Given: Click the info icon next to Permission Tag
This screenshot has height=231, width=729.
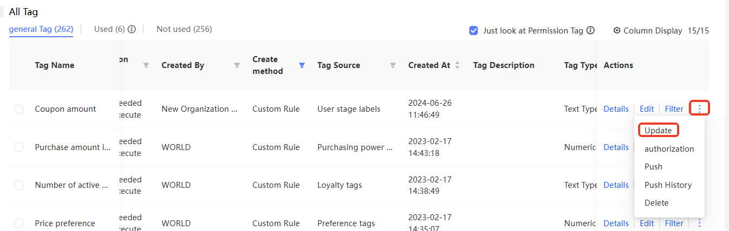Looking at the screenshot, I should point(590,31).
